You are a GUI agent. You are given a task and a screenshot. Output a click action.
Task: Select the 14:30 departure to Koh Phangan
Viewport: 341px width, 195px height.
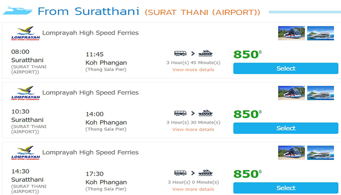tap(285, 188)
